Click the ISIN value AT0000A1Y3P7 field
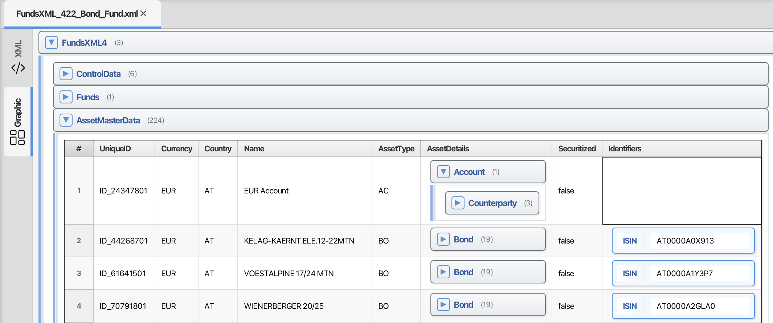This screenshot has width=773, height=323. click(699, 273)
